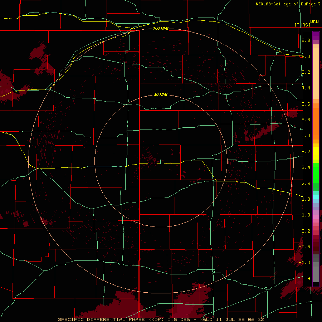This screenshot has width=322, height=322.
Task: Click the yellow segment of the color scale
Action: [x=316, y=153]
